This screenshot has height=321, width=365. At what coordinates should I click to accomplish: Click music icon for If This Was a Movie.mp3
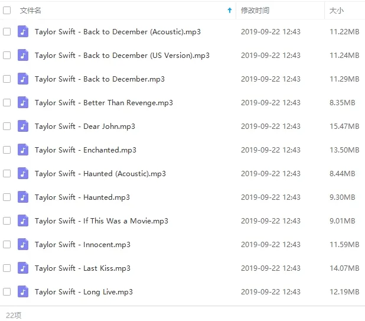(23, 221)
